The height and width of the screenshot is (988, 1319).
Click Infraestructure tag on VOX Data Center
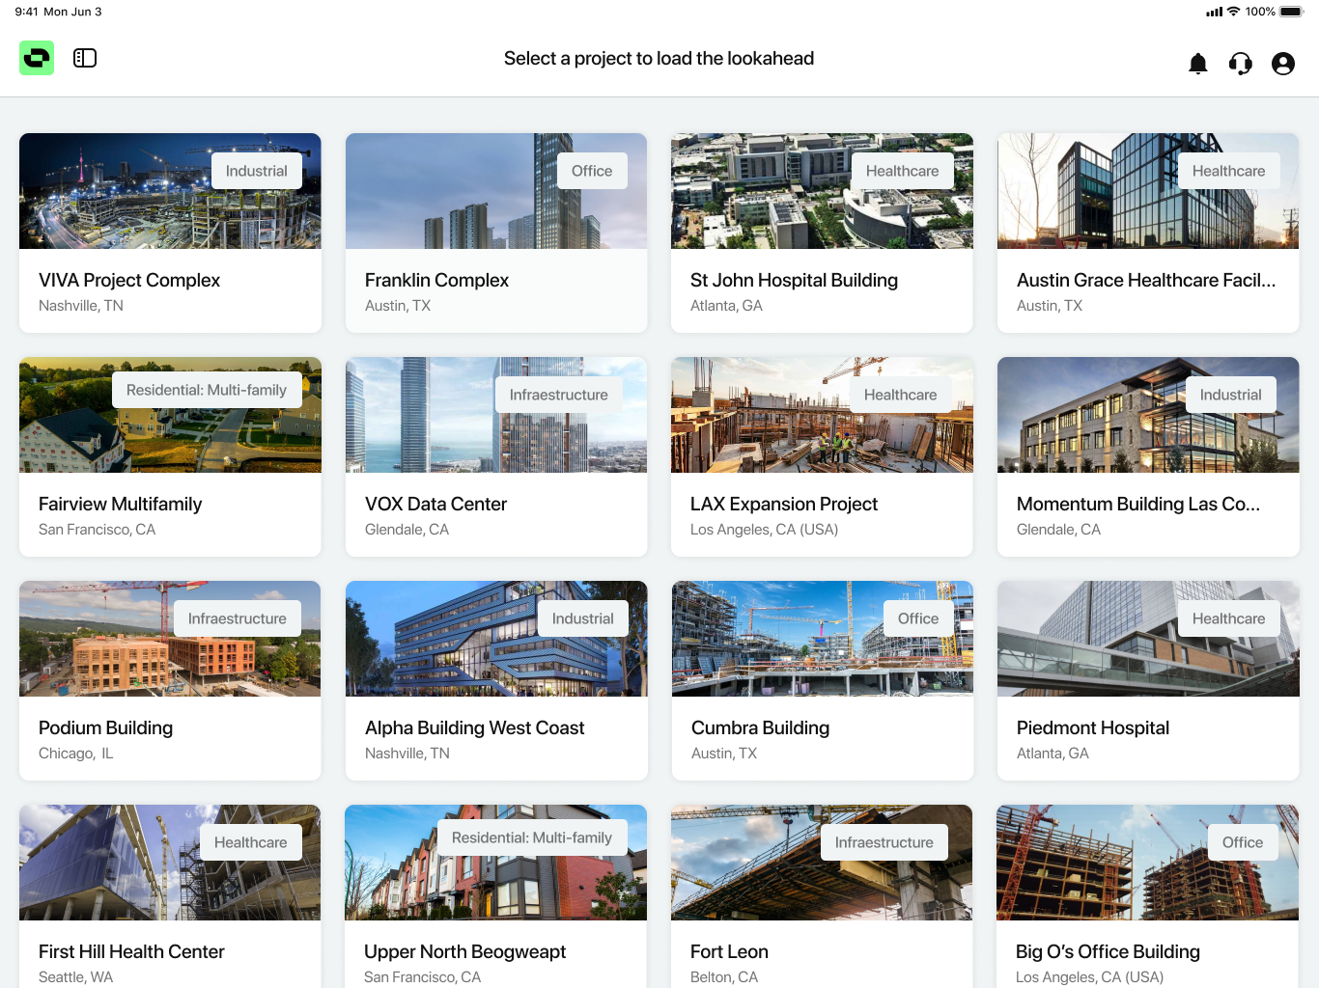[x=559, y=395]
